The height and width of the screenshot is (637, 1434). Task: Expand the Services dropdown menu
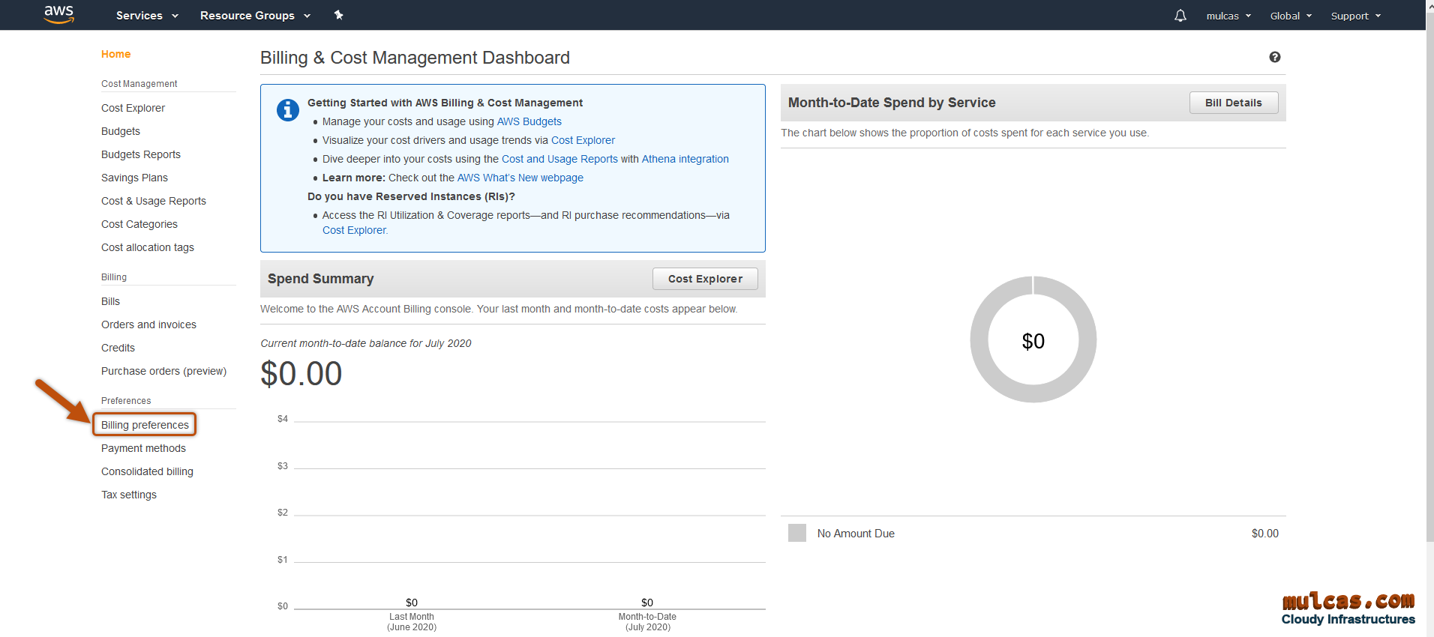pos(147,16)
